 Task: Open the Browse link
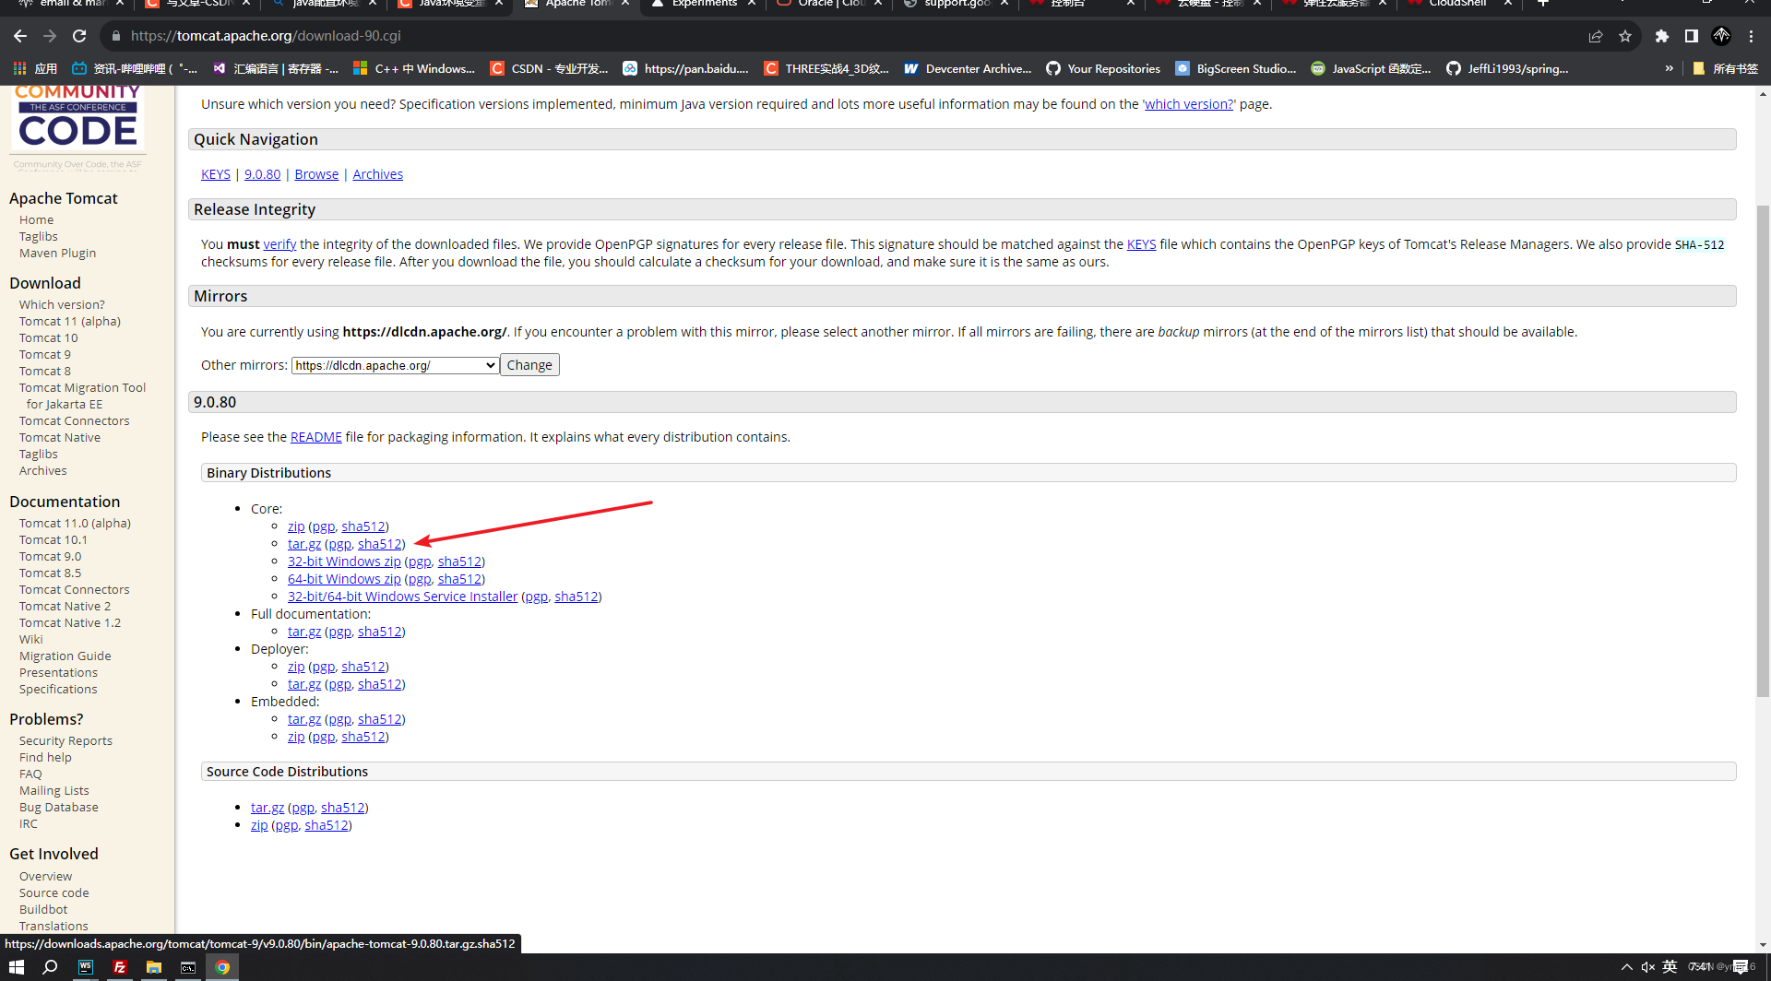pyautogui.click(x=316, y=174)
